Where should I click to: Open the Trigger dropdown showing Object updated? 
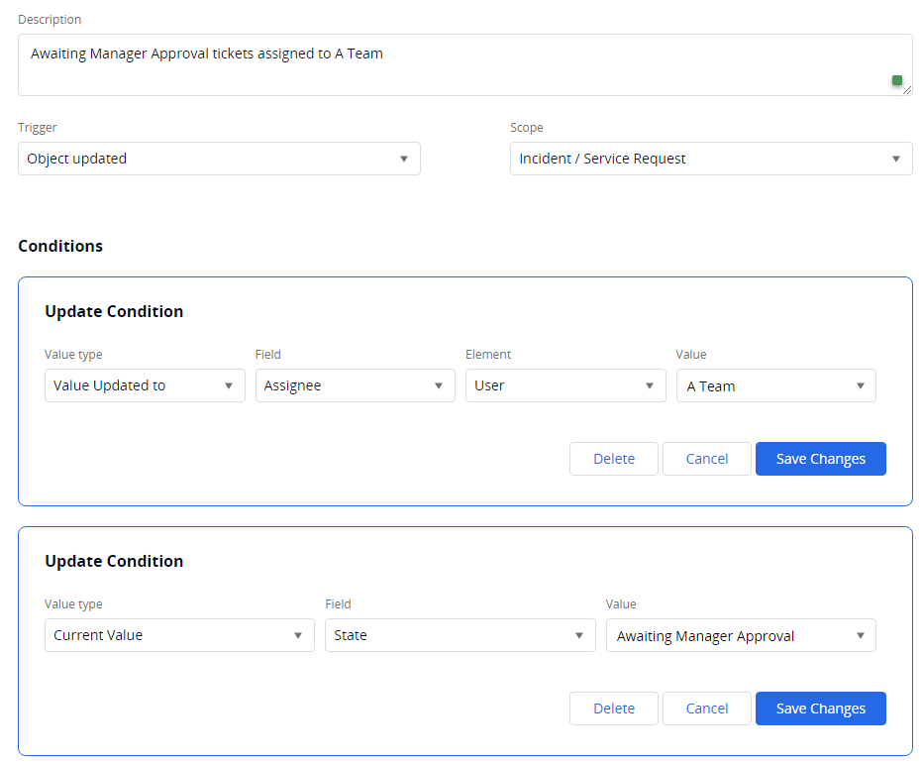coord(219,159)
